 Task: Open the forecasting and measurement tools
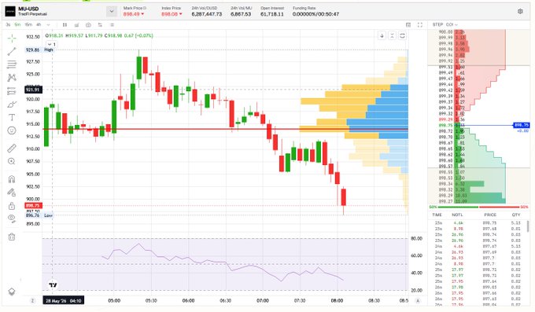coord(12,91)
